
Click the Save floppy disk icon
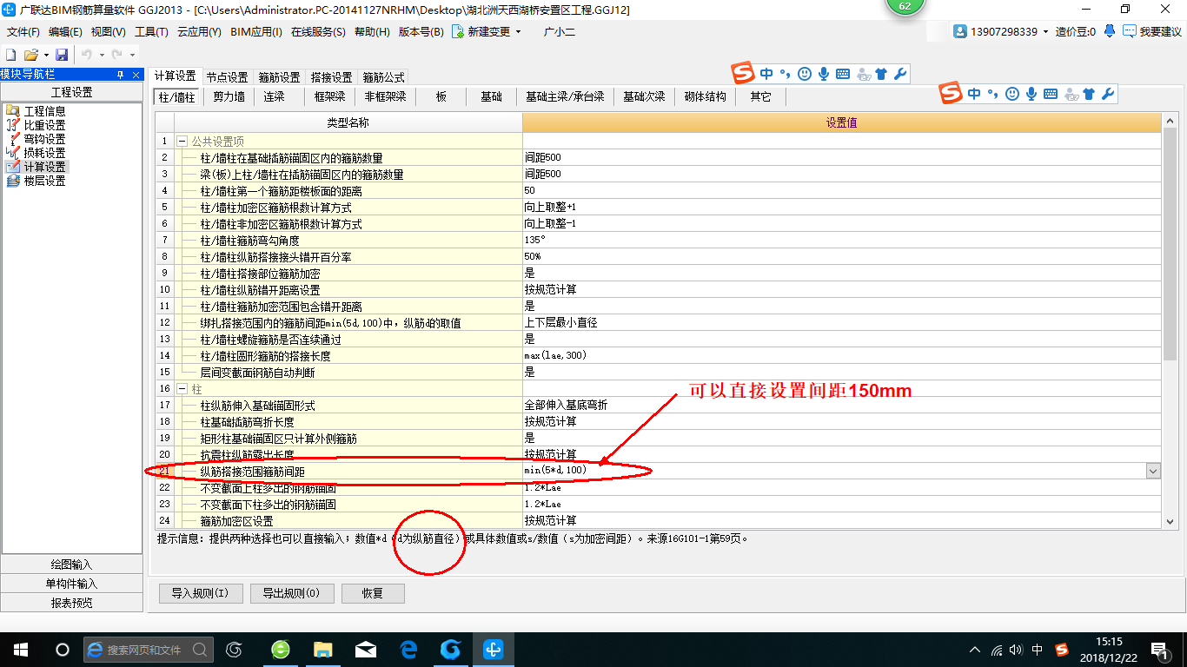point(62,55)
